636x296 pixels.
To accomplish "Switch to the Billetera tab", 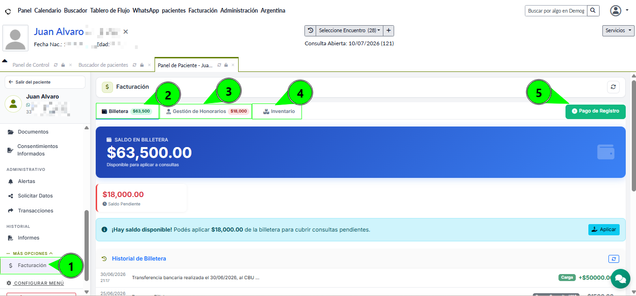I will [x=127, y=111].
